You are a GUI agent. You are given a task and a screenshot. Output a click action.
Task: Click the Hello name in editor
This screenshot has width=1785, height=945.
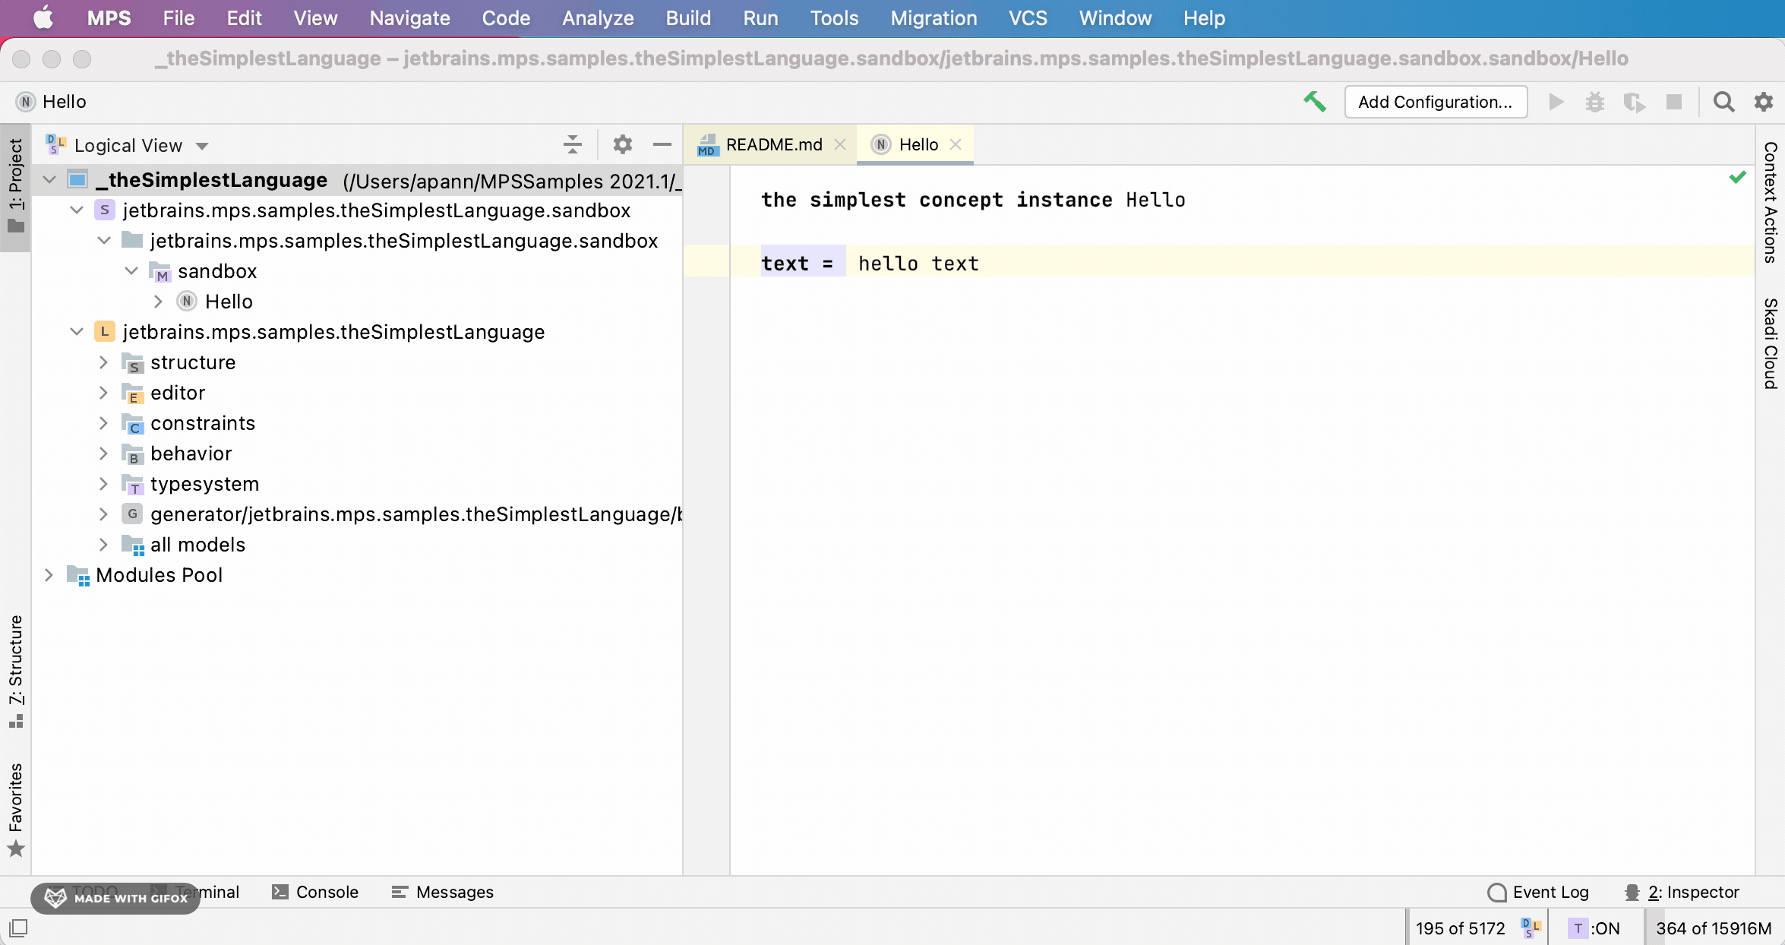point(1155,200)
